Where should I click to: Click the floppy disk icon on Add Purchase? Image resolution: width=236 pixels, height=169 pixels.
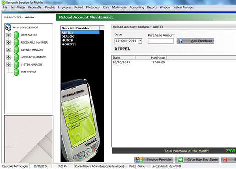180,41
